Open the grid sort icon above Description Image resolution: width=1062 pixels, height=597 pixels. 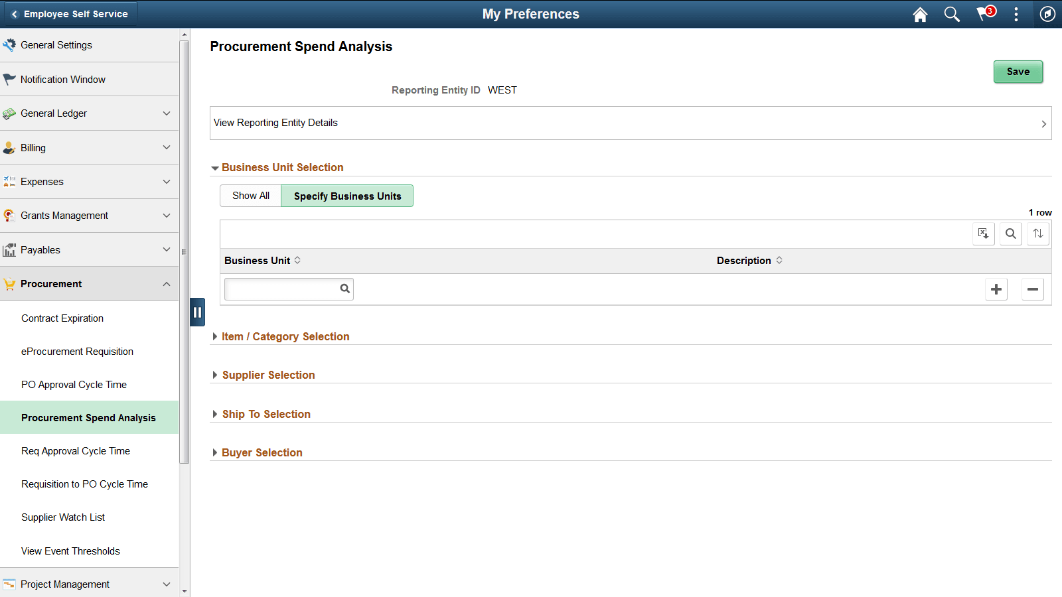(1038, 233)
